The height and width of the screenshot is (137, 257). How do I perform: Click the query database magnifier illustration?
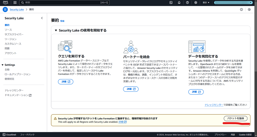coord(65,47)
